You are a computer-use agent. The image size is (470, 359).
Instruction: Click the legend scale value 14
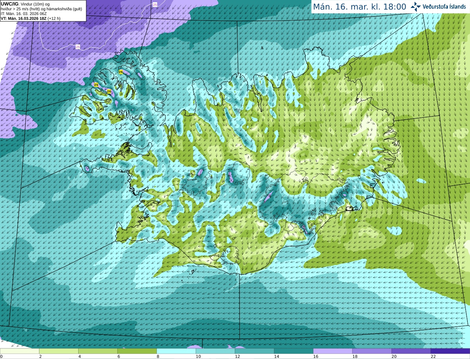click(x=276, y=356)
